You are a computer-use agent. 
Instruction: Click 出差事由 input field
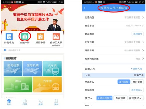(x=114, y=26)
